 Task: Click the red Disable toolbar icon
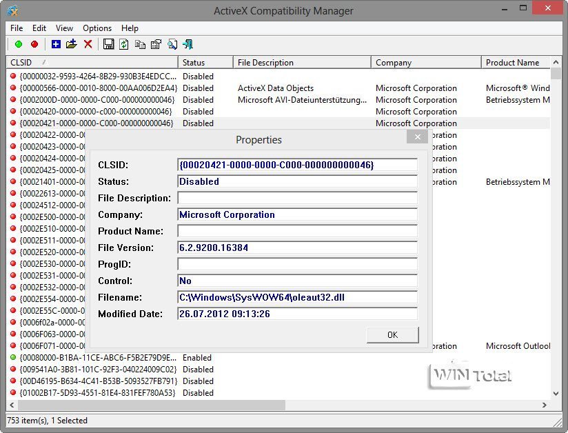(x=34, y=44)
